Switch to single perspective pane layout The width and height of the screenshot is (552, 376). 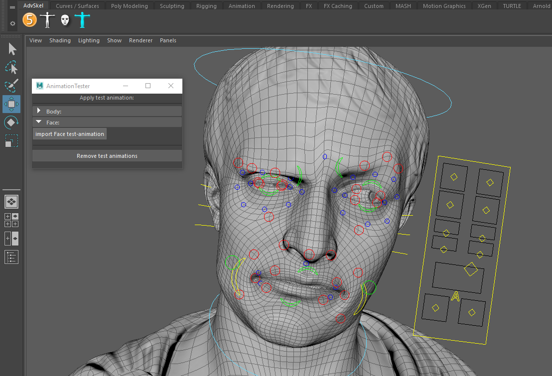(11, 202)
